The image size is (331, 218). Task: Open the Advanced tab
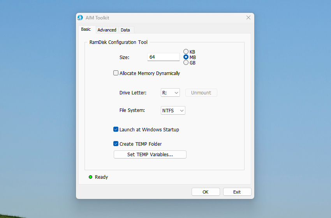(x=107, y=30)
